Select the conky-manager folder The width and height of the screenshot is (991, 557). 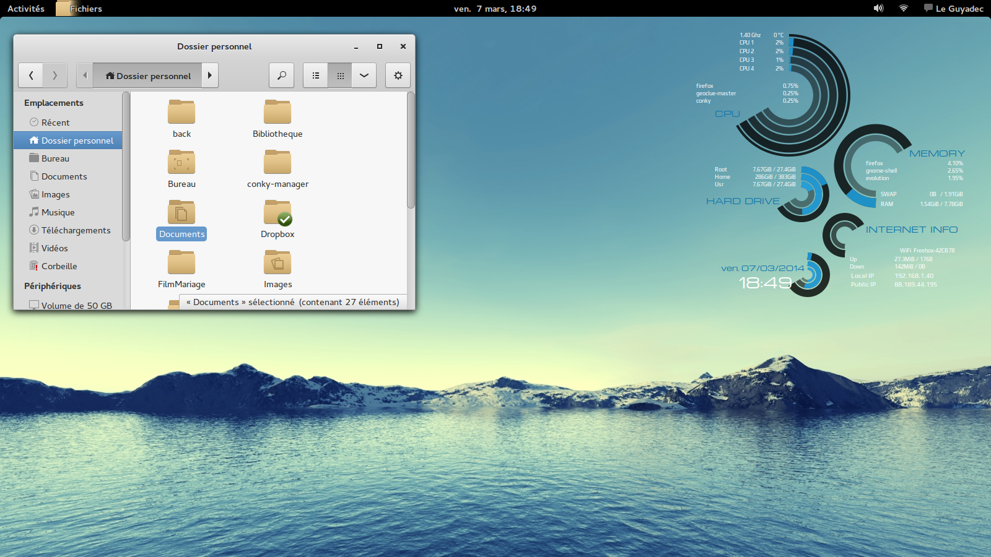point(277,163)
